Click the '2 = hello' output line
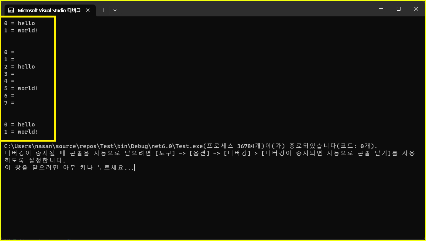 19,67
